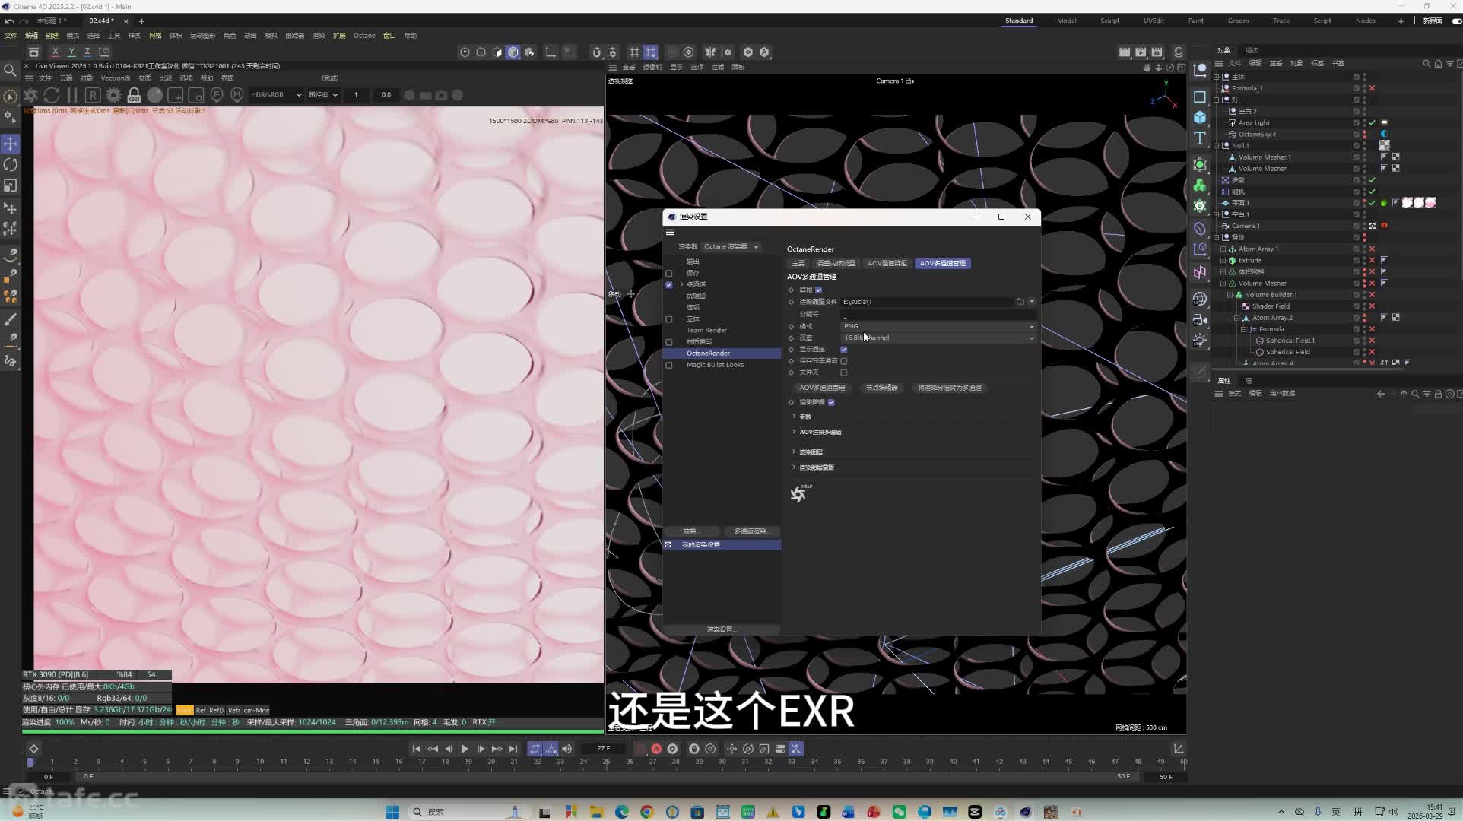The height and width of the screenshot is (821, 1463).
Task: Restart render with the refresh icon
Action: tap(52, 95)
